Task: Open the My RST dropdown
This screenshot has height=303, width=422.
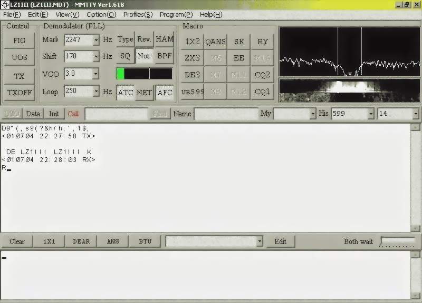Action: 312,114
